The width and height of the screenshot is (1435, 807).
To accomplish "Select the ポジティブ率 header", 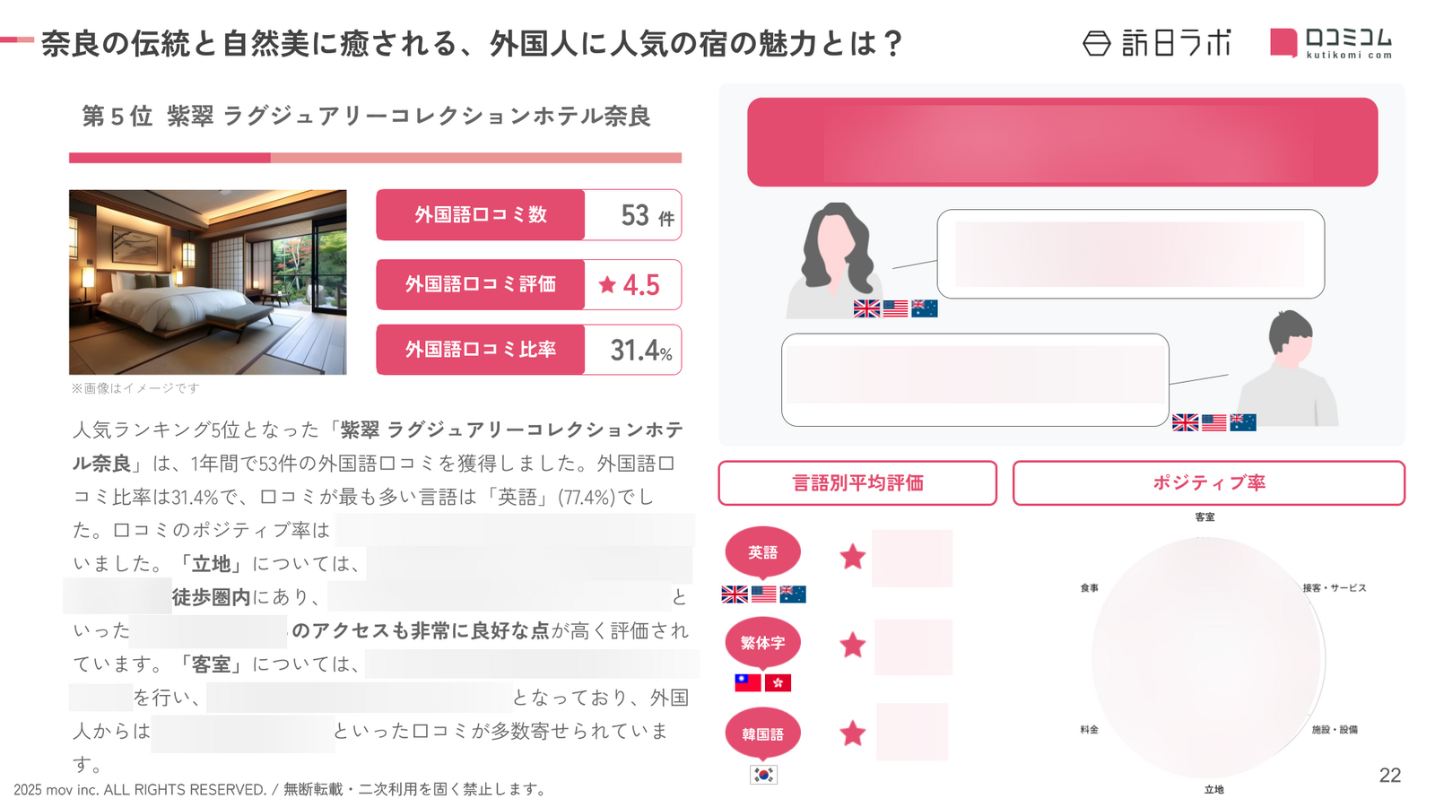I will click(1209, 483).
